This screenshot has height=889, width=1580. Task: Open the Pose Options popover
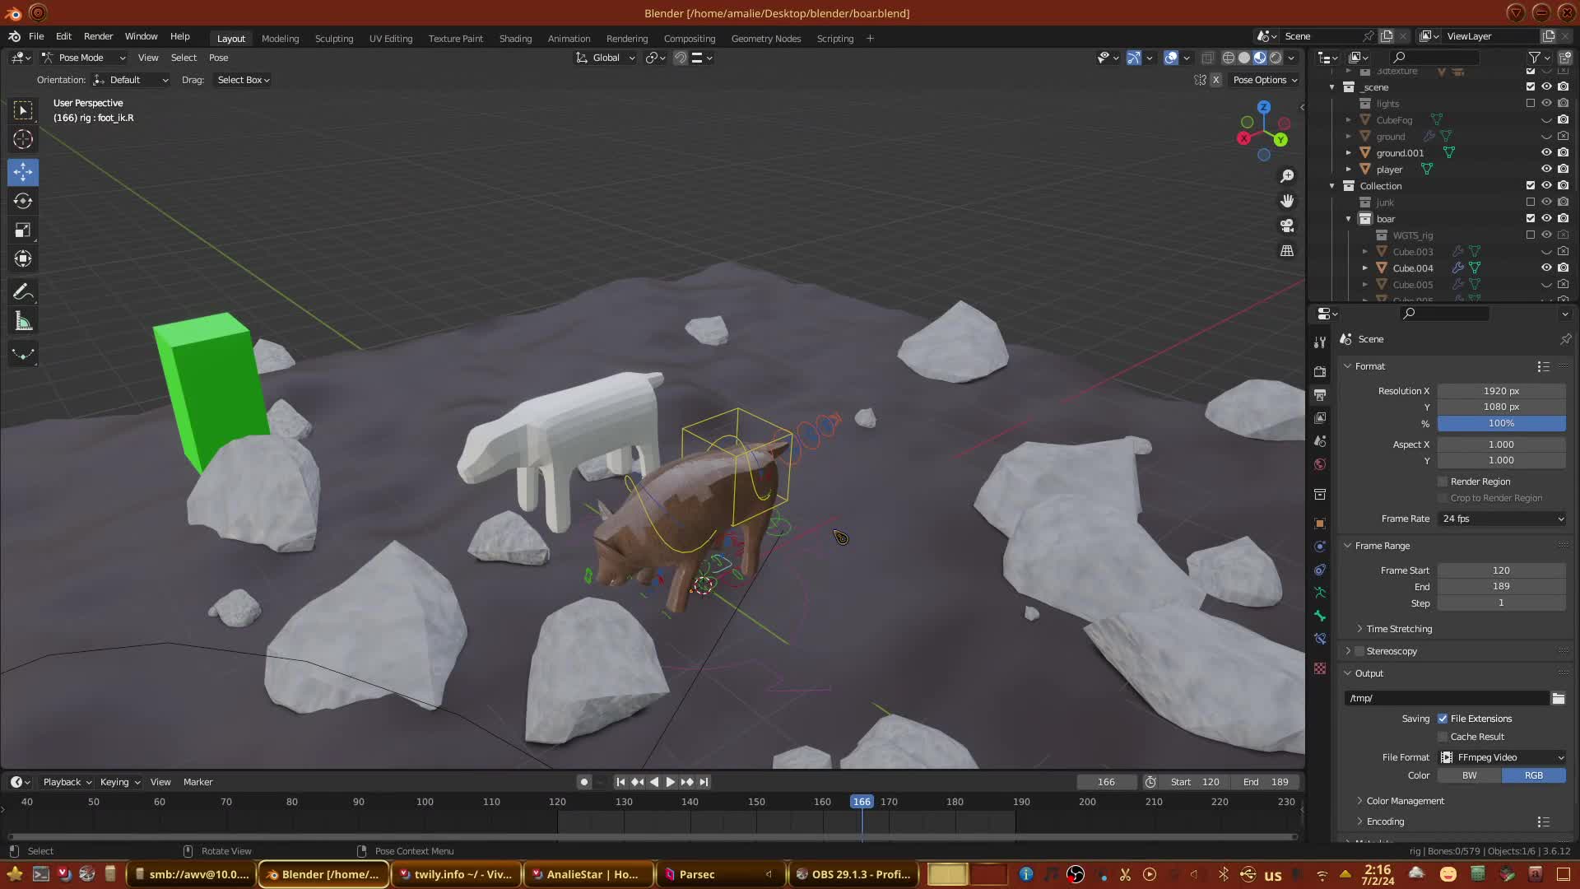pyautogui.click(x=1264, y=80)
